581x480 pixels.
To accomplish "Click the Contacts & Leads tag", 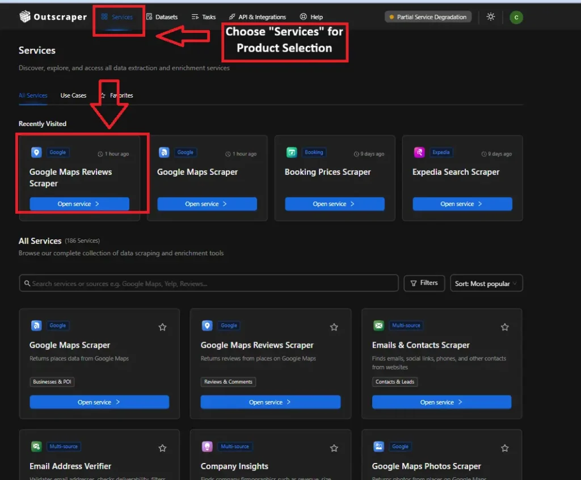I will 395,382.
